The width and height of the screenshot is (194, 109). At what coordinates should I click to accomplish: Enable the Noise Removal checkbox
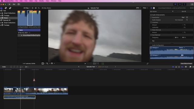(x=151, y=30)
